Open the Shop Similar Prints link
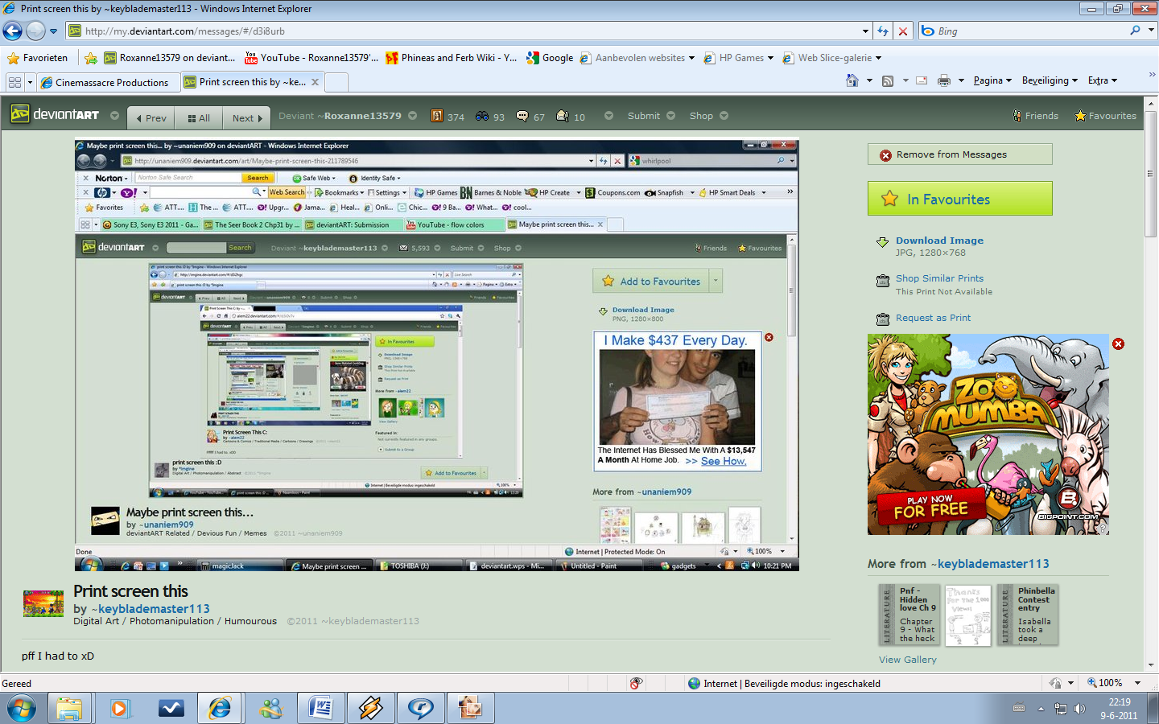The width and height of the screenshot is (1159, 724). pyautogui.click(x=939, y=278)
